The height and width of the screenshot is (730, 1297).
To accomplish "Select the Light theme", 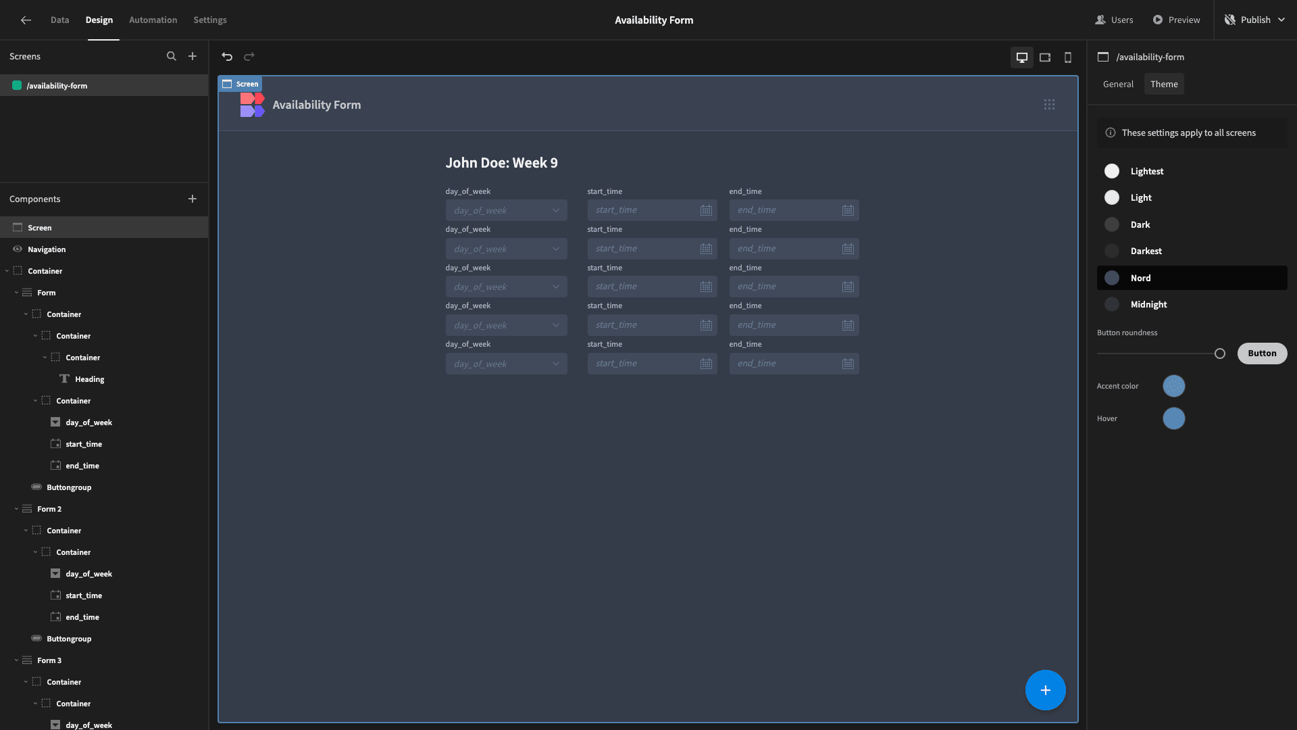I will click(x=1192, y=198).
